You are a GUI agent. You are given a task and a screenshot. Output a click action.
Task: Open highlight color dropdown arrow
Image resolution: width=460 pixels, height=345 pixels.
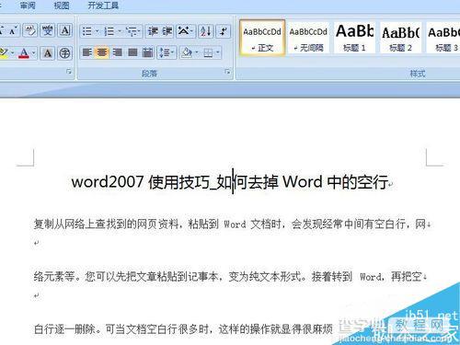[x=12, y=53]
